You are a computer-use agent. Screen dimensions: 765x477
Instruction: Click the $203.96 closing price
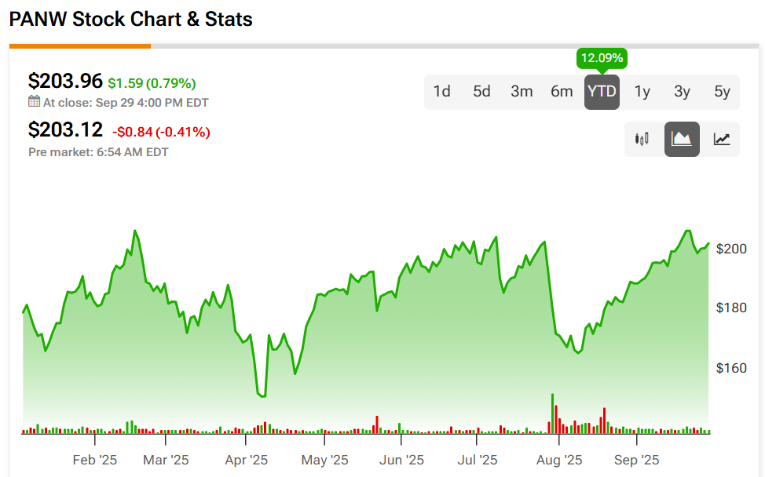point(65,81)
